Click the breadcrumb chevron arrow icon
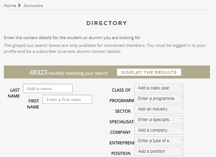This screenshot has width=216, height=157. [x=19, y=6]
